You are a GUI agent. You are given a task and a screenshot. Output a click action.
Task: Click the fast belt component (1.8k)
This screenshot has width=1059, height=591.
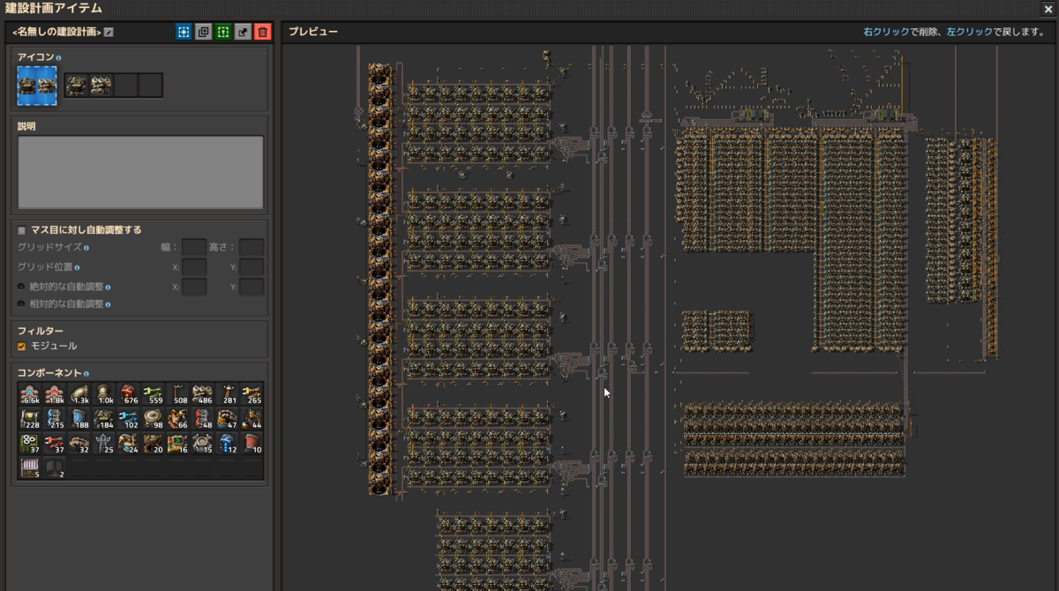point(55,393)
